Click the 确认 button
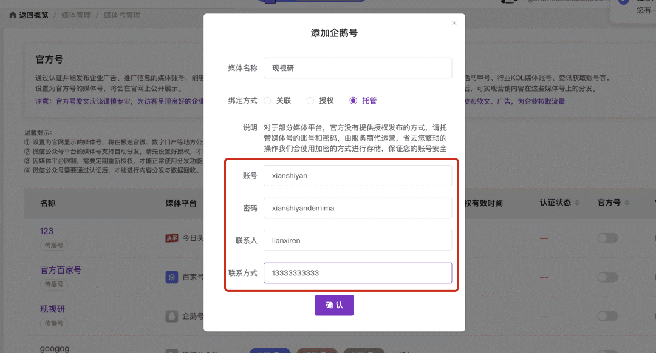Viewport: 656px width, 353px height. click(x=334, y=305)
